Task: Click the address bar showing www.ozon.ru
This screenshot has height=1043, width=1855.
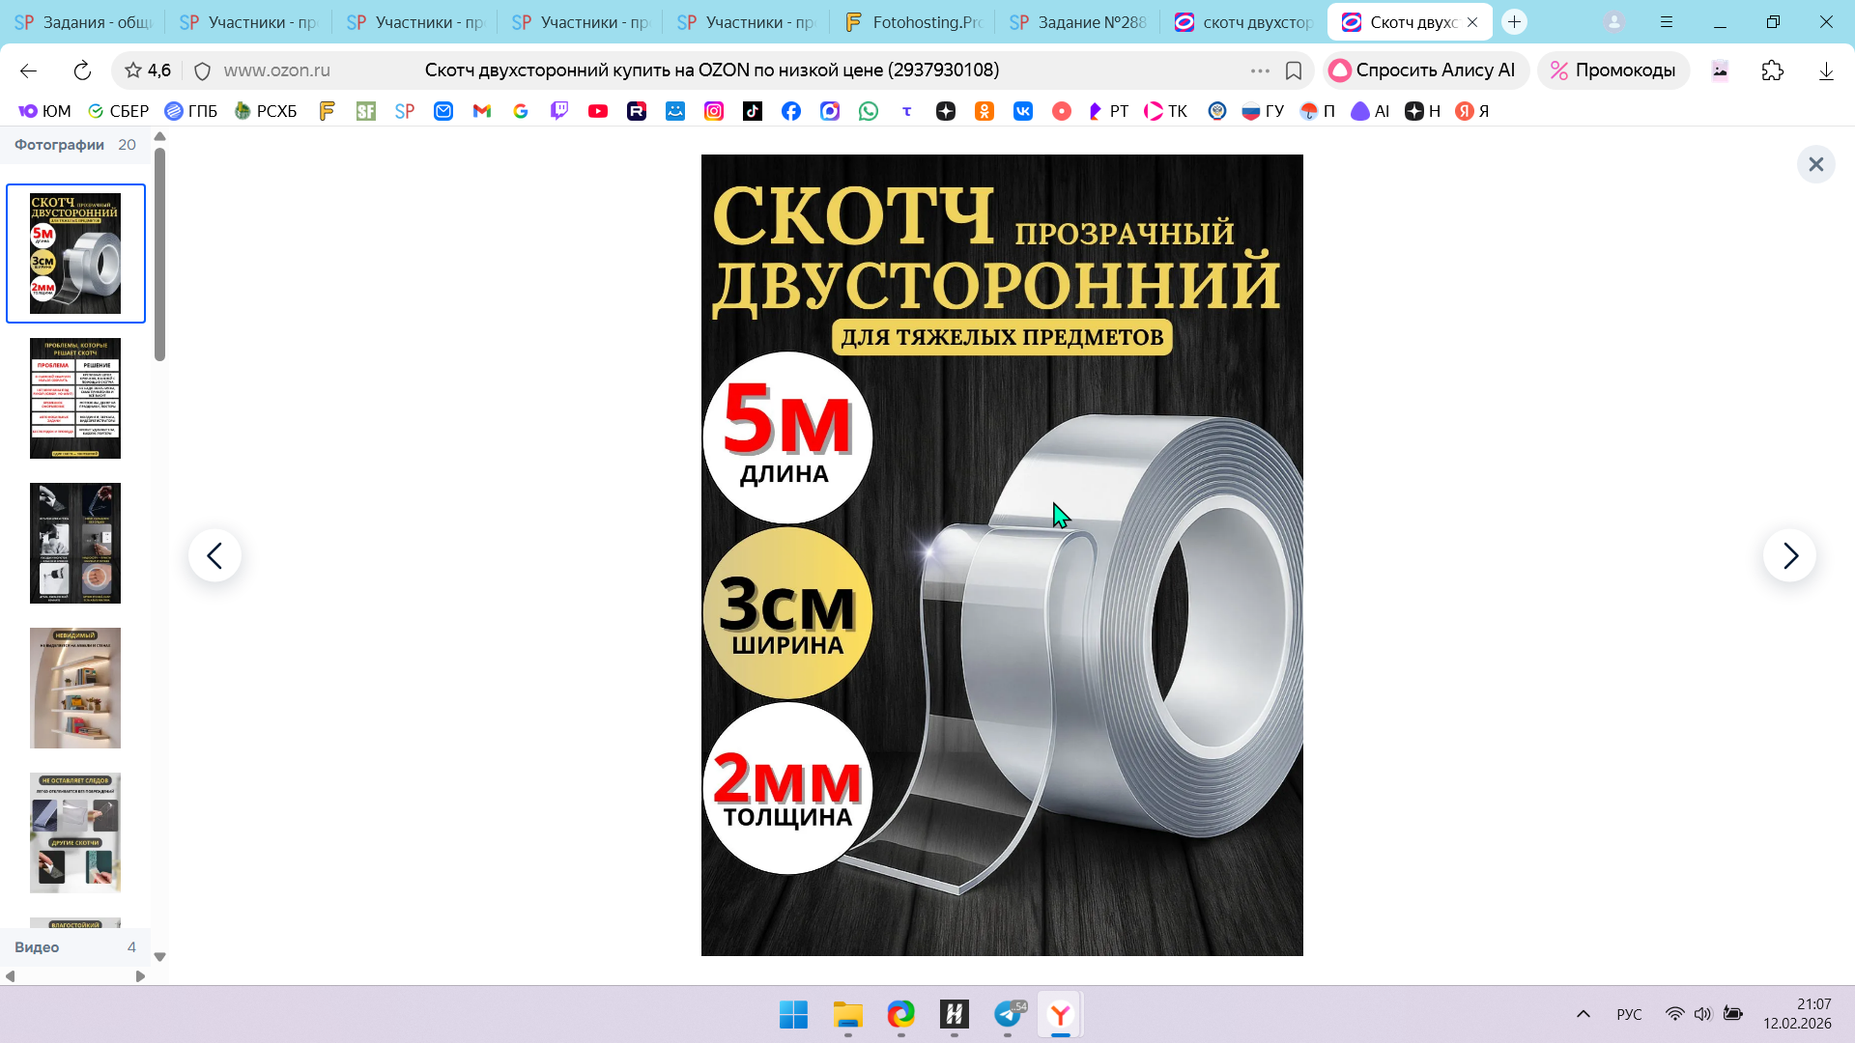Action: click(x=277, y=70)
